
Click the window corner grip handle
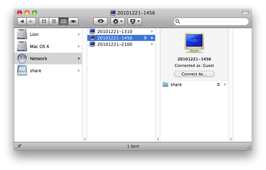[249, 148]
